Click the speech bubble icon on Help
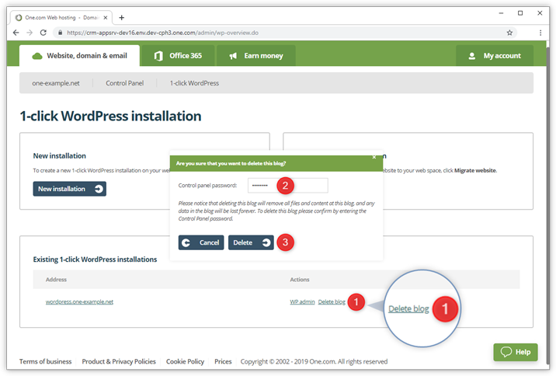556x376 pixels. (506, 352)
